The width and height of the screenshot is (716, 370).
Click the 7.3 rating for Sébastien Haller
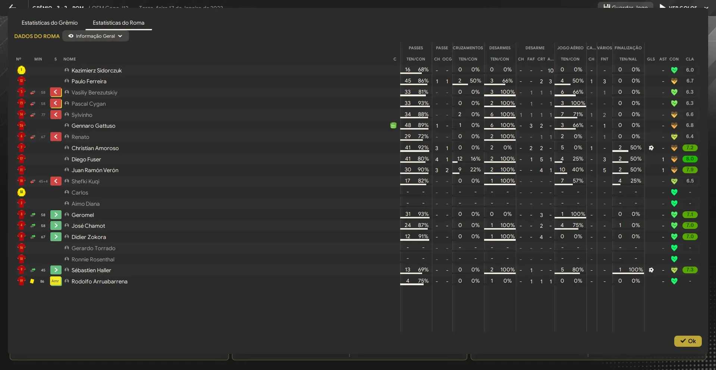tap(690, 270)
